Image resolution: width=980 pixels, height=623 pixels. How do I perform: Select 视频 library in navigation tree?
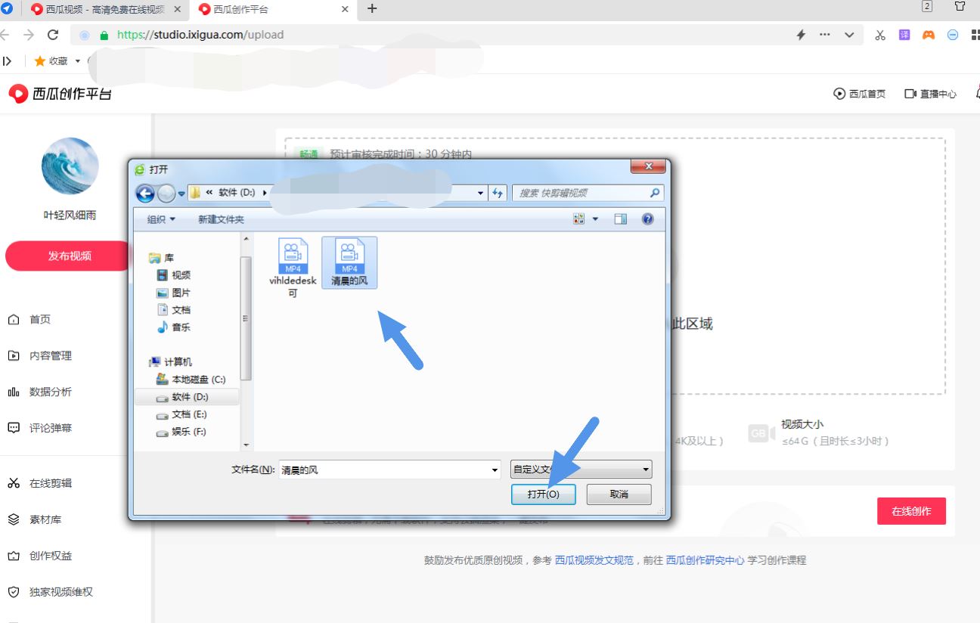[173, 275]
